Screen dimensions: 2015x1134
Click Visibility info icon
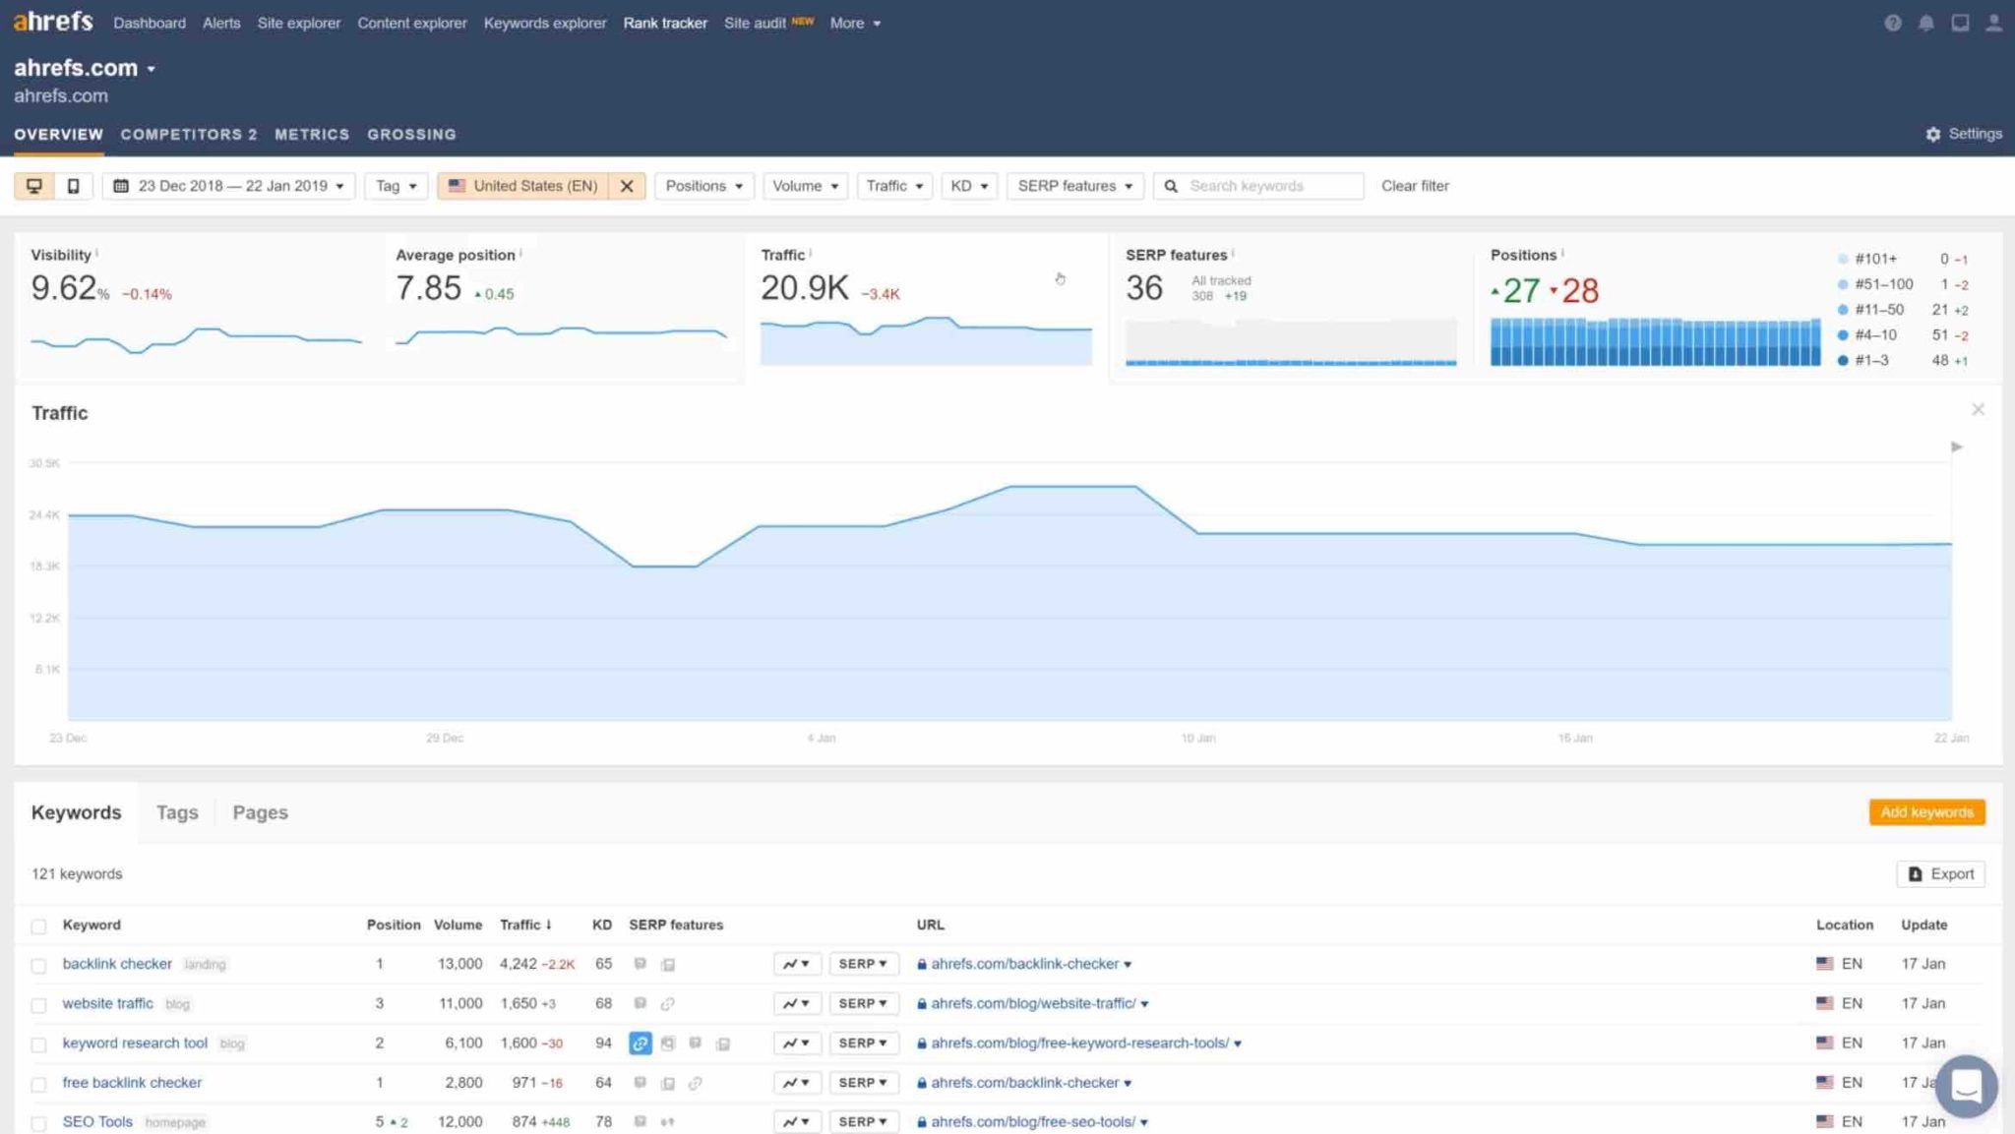pyautogui.click(x=96, y=254)
